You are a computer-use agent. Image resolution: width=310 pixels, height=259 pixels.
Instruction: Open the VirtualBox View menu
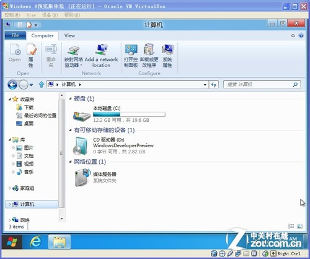click(31, 15)
